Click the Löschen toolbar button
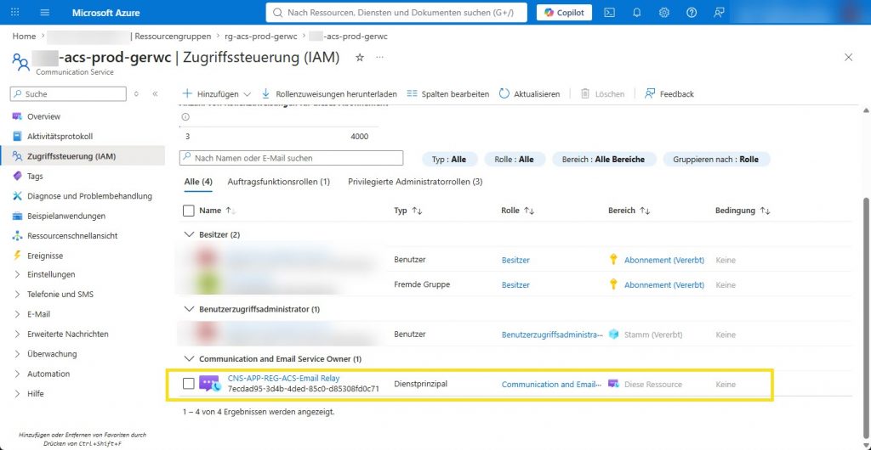The image size is (871, 450). pyautogui.click(x=603, y=94)
